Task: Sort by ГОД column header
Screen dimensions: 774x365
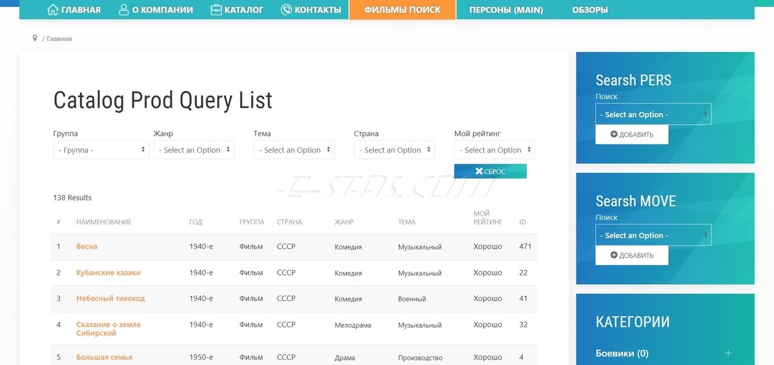Action: point(195,222)
